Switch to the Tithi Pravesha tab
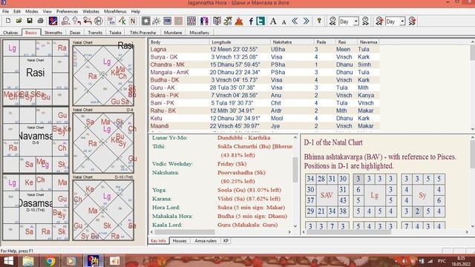 142,33
